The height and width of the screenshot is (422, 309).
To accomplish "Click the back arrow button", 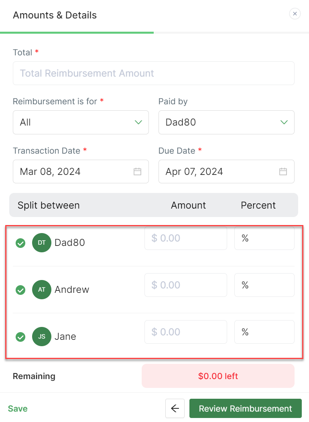I will (x=175, y=408).
